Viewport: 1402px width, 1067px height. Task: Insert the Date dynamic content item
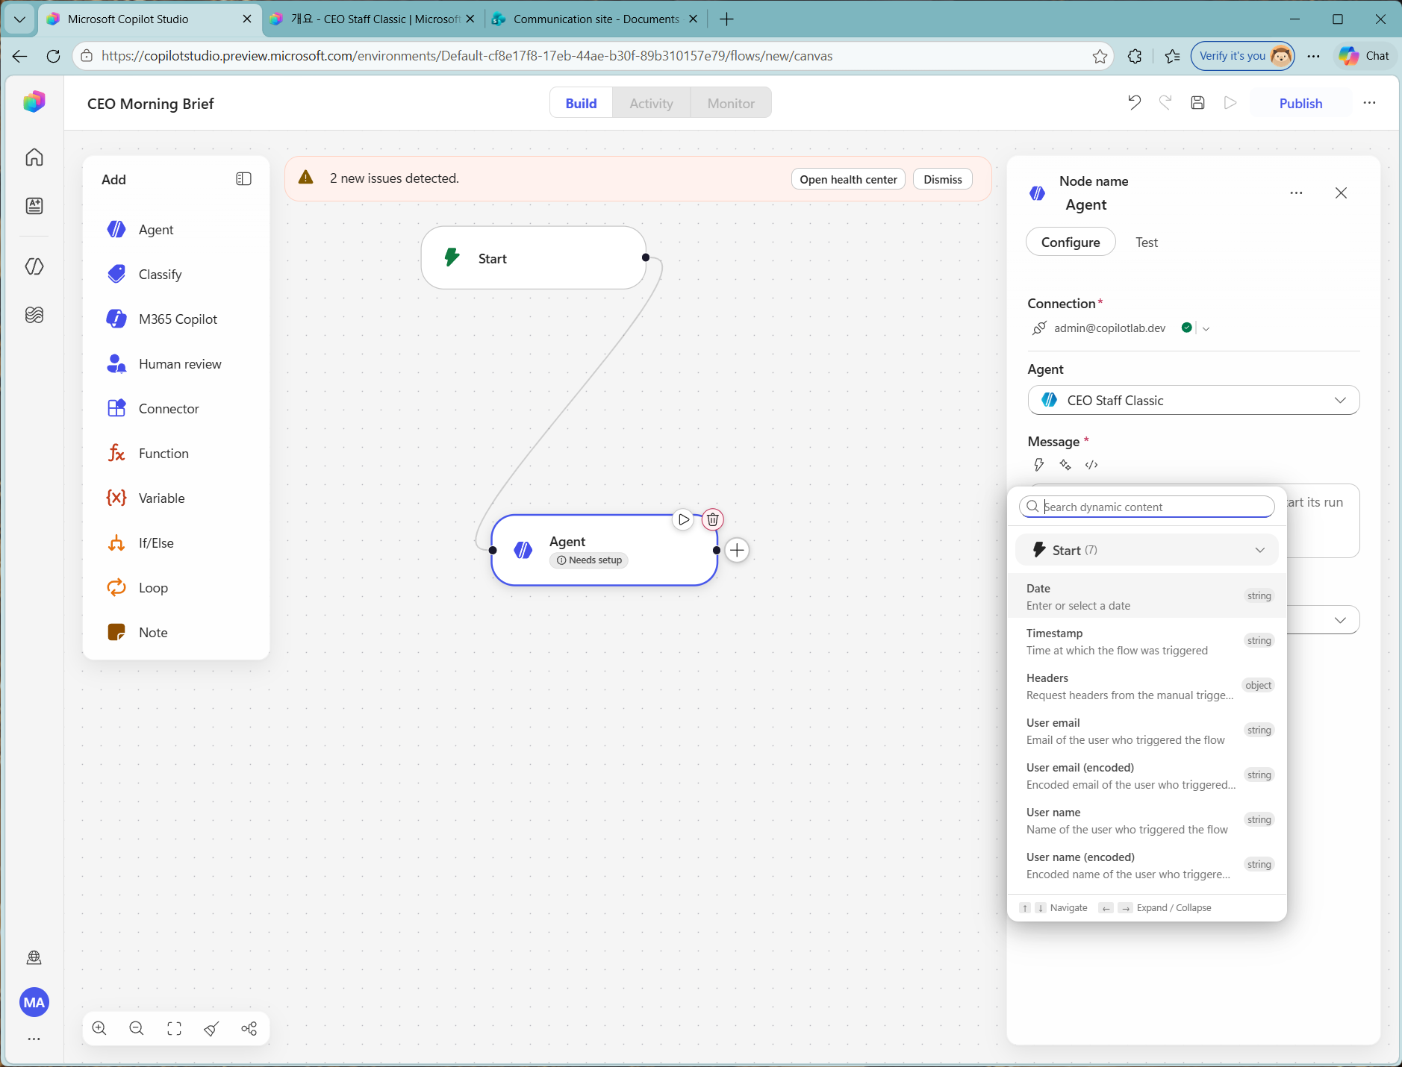(x=1147, y=596)
